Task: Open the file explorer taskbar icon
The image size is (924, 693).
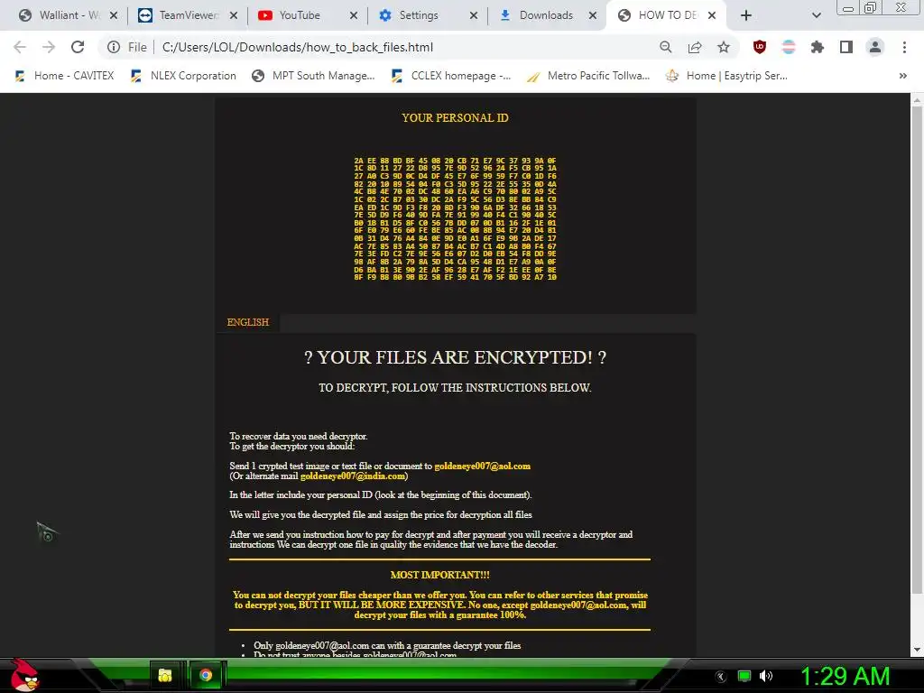Action: coord(166,675)
